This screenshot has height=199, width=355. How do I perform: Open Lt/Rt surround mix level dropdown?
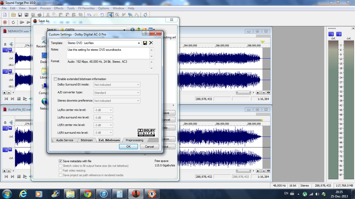[103, 133]
